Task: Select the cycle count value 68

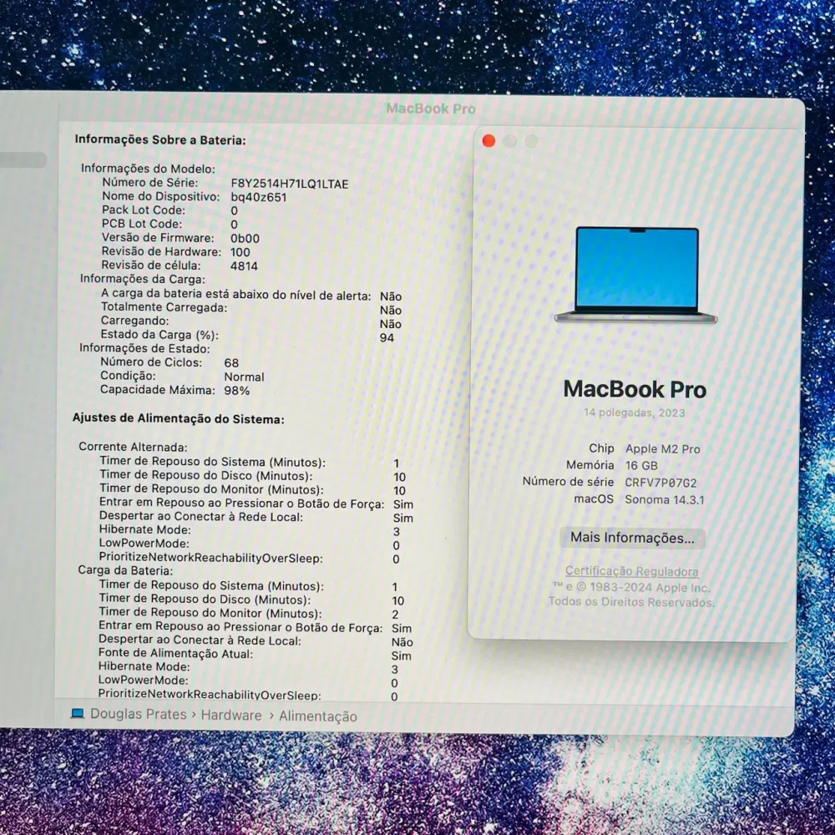Action: click(231, 363)
